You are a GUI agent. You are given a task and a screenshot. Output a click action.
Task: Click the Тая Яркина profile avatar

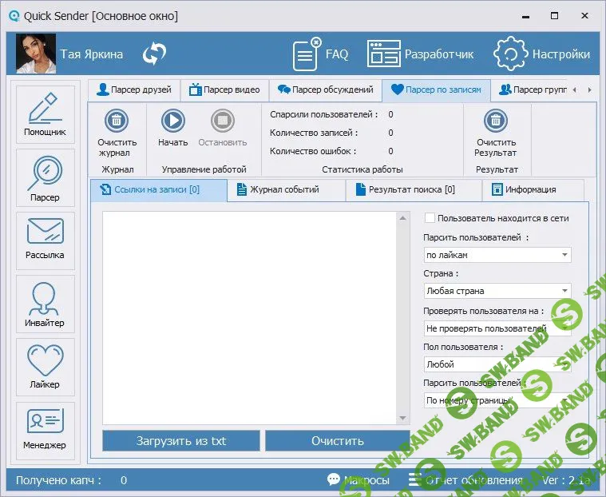click(36, 54)
